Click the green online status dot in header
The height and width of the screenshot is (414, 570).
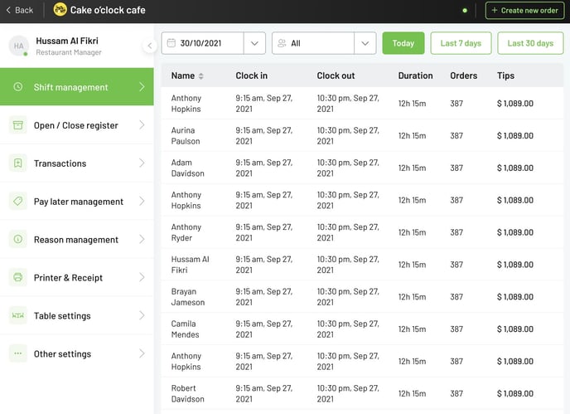pyautogui.click(x=465, y=11)
